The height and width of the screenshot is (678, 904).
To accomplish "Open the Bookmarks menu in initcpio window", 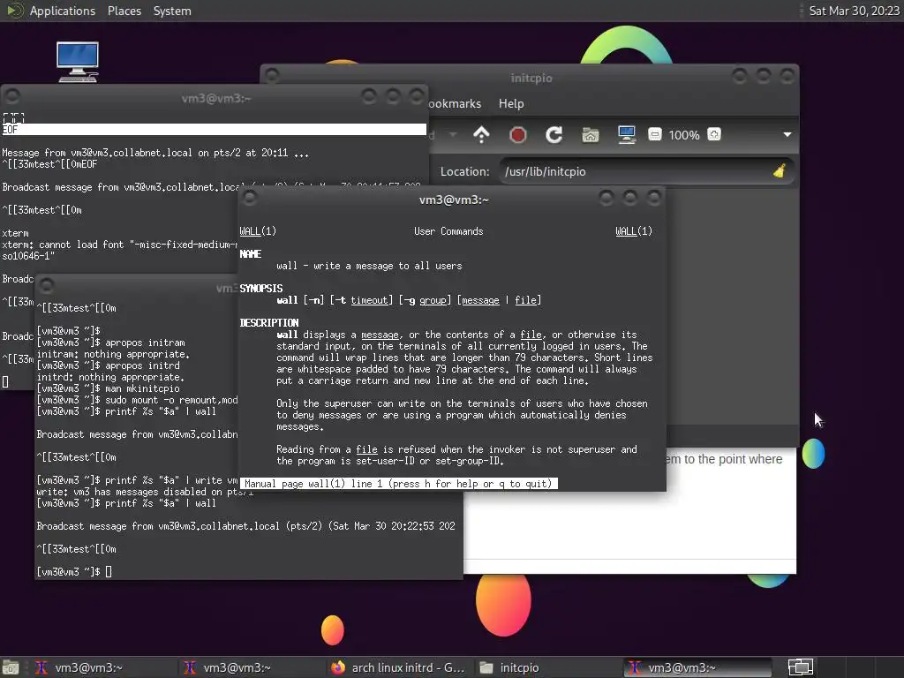I will (455, 104).
